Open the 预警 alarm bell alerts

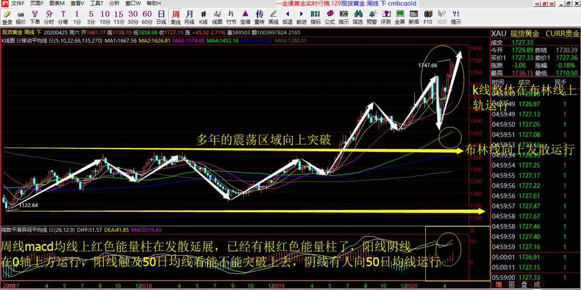pyautogui.click(x=372, y=17)
